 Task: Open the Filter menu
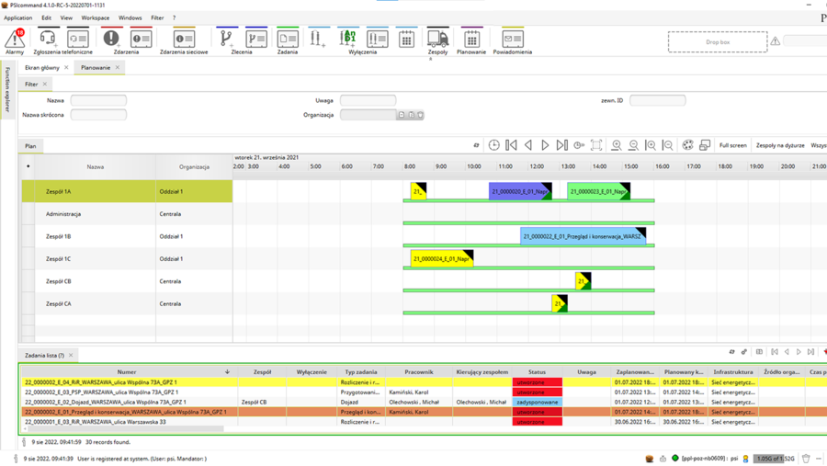[x=158, y=18]
